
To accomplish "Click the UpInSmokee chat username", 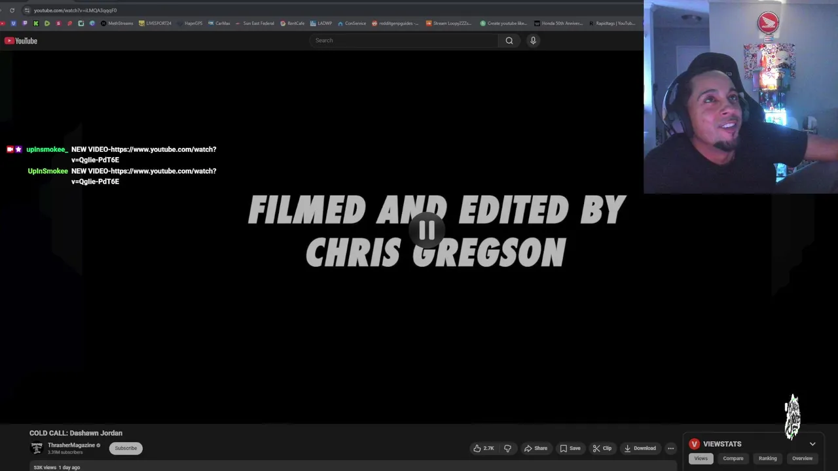I will coord(48,171).
